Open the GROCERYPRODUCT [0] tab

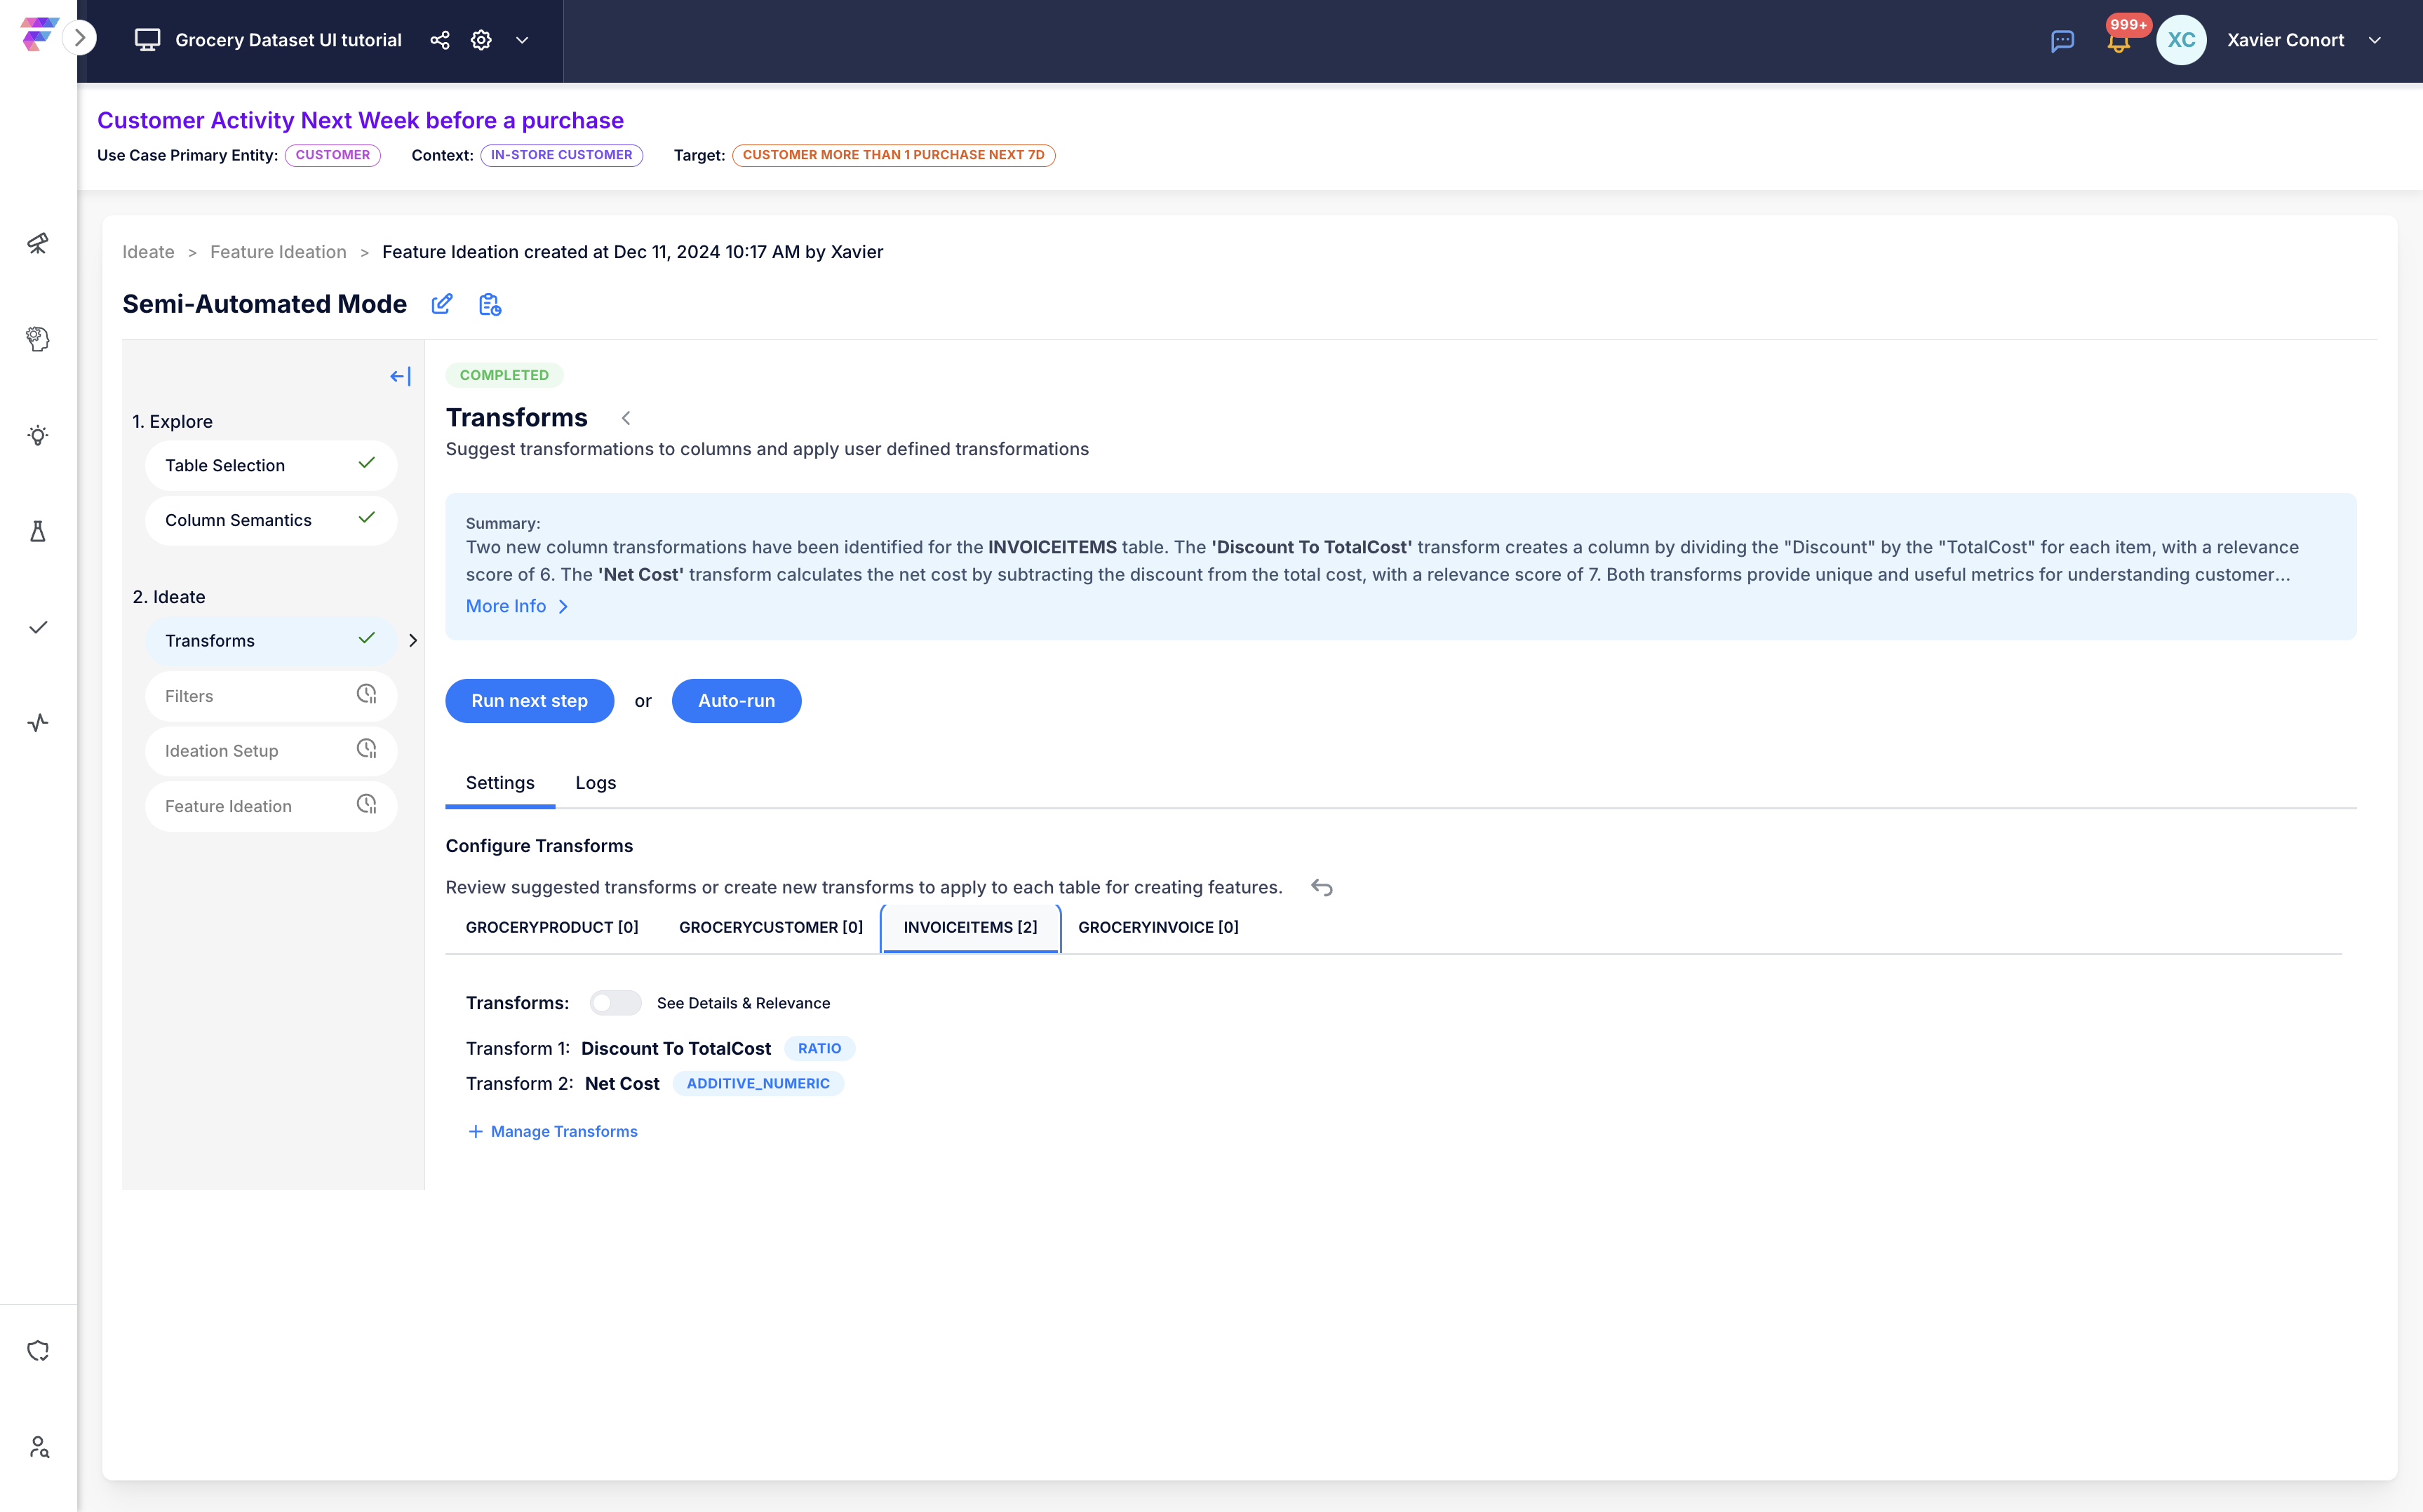click(552, 927)
